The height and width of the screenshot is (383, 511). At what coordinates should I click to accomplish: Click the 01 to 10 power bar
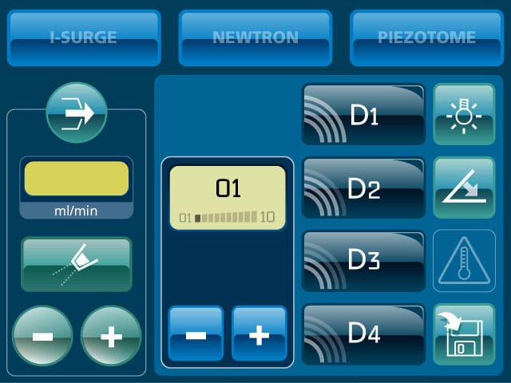pyautogui.click(x=227, y=217)
